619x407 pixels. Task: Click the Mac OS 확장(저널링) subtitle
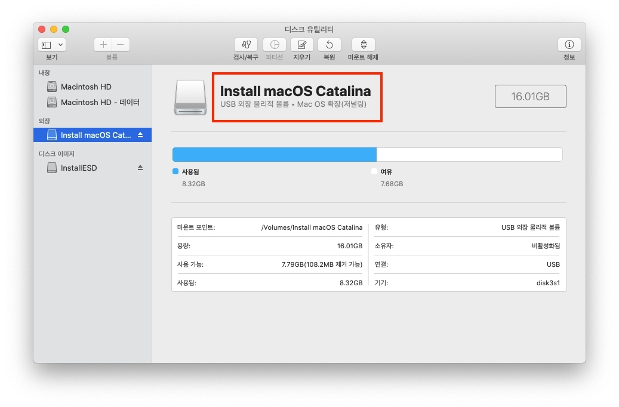coord(332,104)
